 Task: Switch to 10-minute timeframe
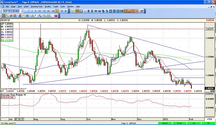pos(39,11)
